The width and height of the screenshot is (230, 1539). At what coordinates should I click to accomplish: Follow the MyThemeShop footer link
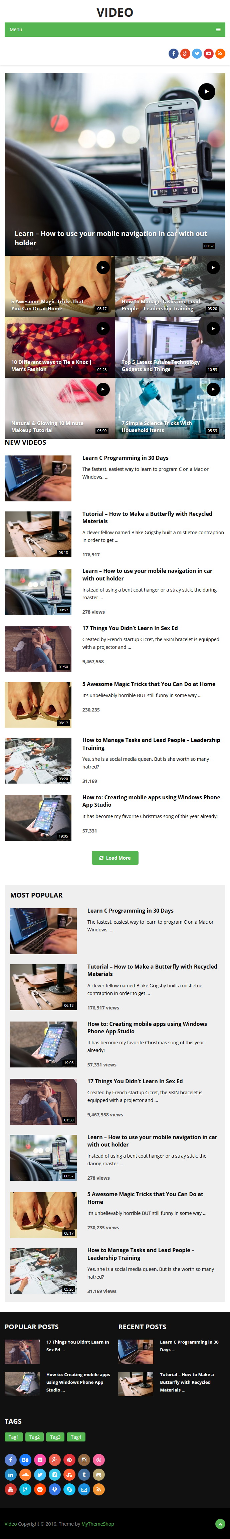(x=97, y=1524)
